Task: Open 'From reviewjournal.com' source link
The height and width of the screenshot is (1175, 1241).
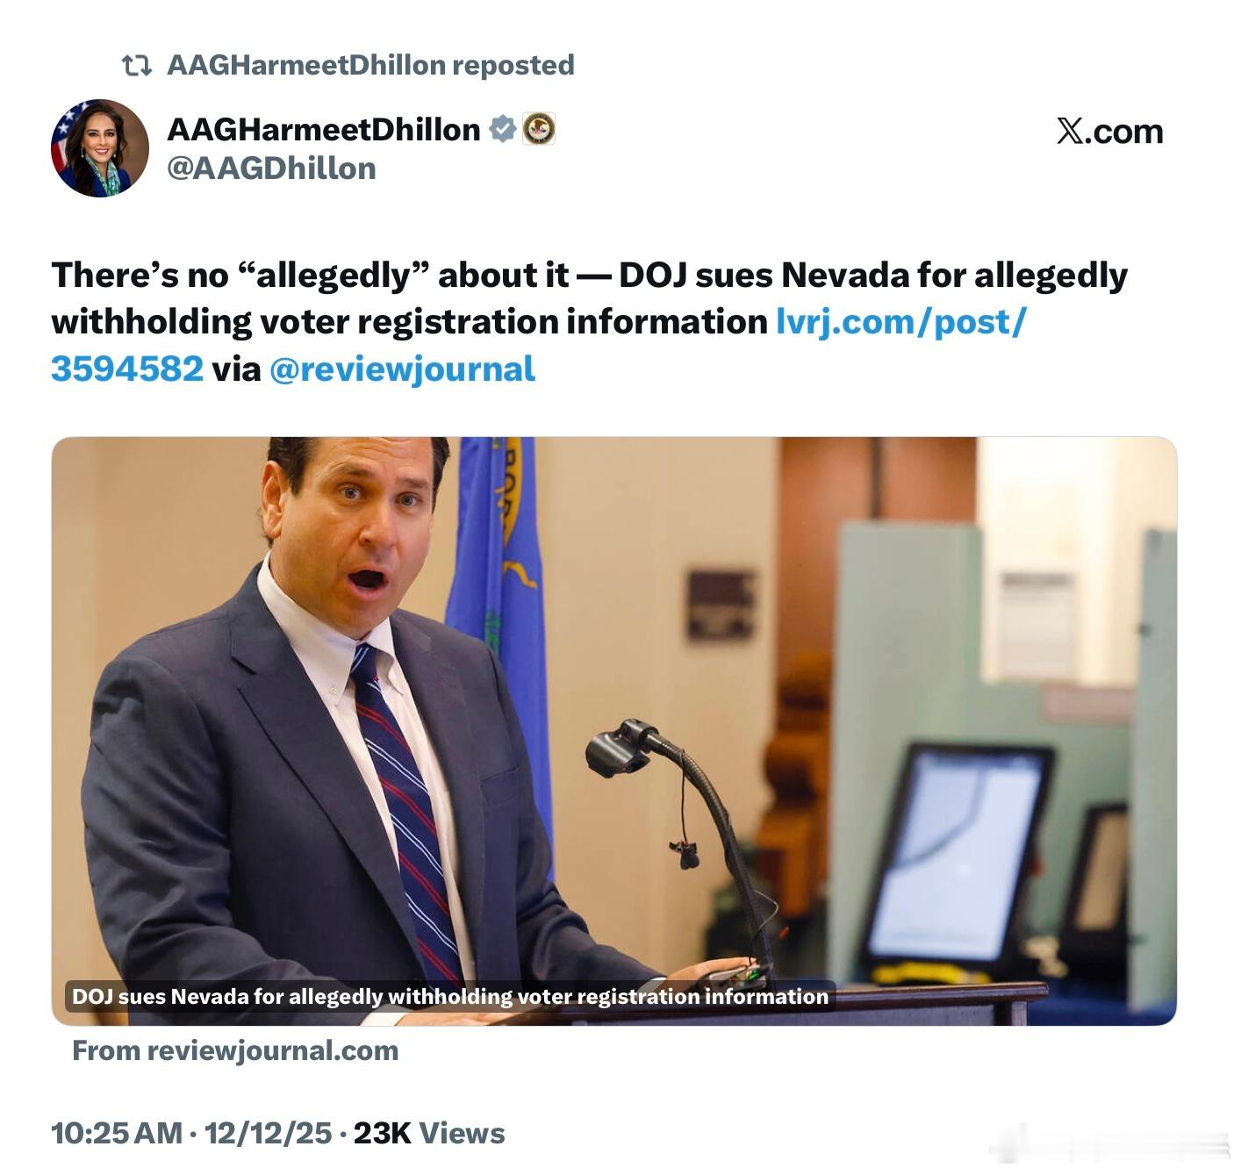Action: coord(235,1051)
